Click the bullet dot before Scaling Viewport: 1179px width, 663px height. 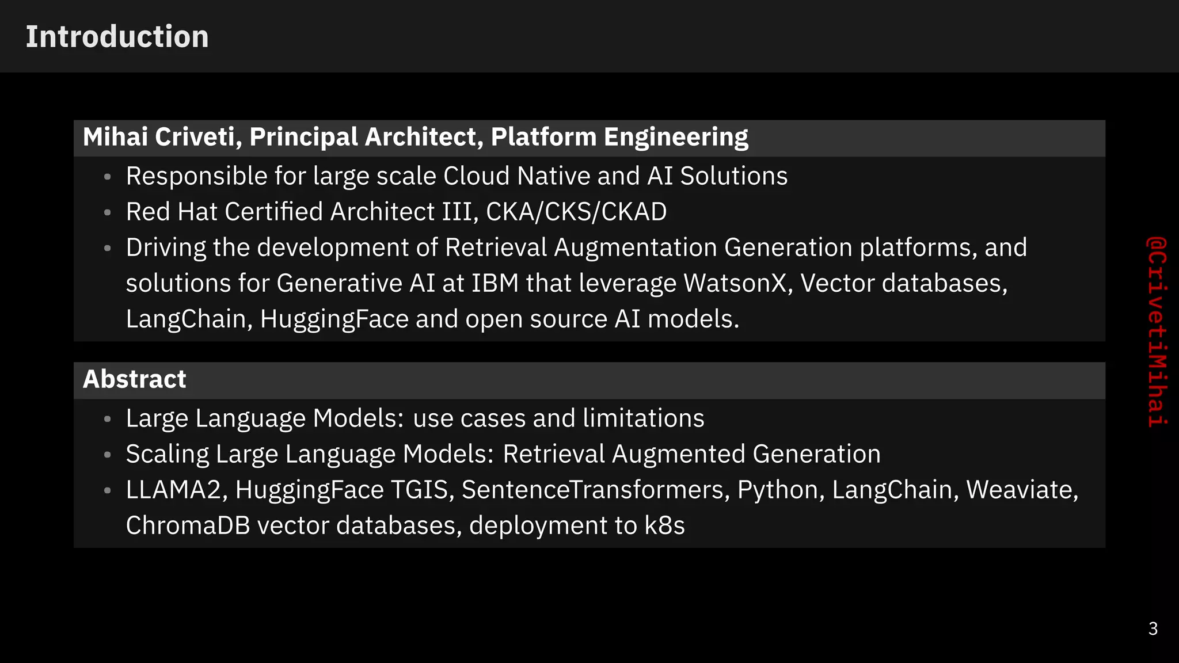pos(107,455)
